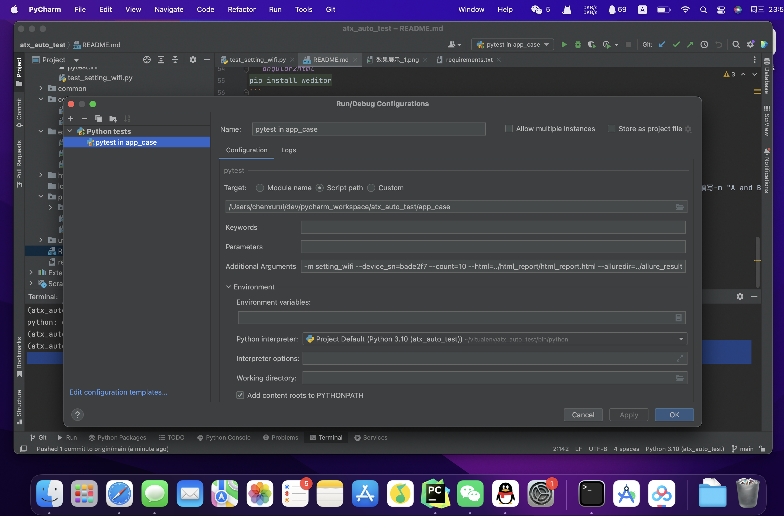Select the Module name radio button
This screenshot has width=784, height=516.
(x=260, y=188)
